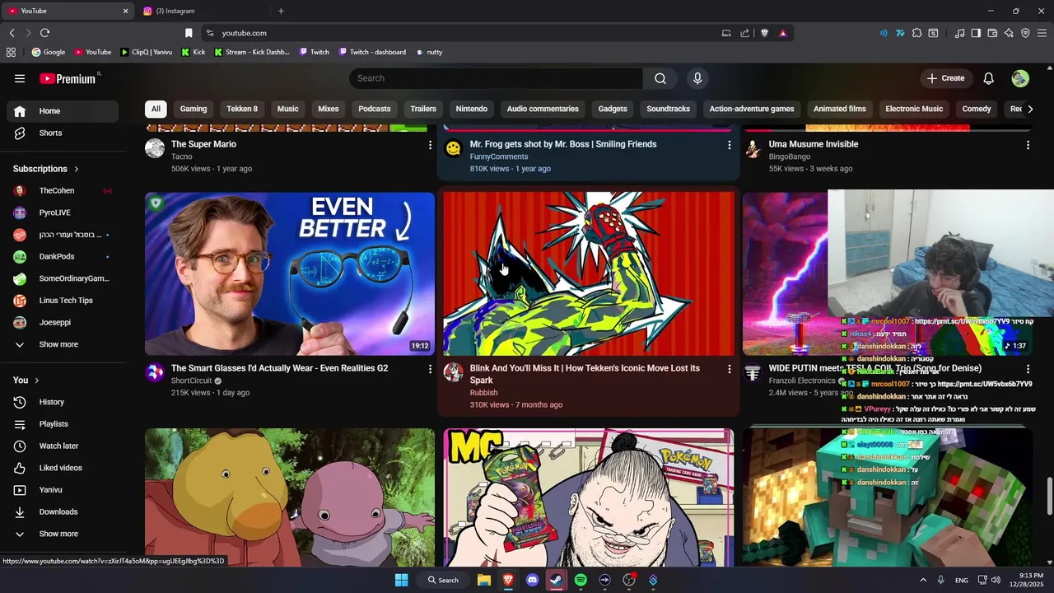
Task: Open File Explorer from taskbar
Action: 484,580
